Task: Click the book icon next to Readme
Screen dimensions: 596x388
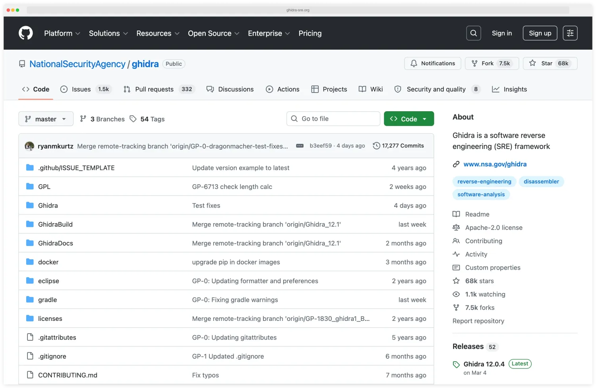Action: (456, 214)
